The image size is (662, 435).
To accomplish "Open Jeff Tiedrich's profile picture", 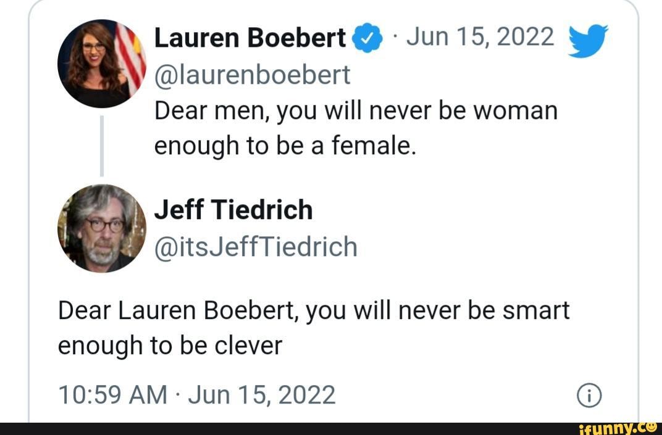I will tap(102, 228).
